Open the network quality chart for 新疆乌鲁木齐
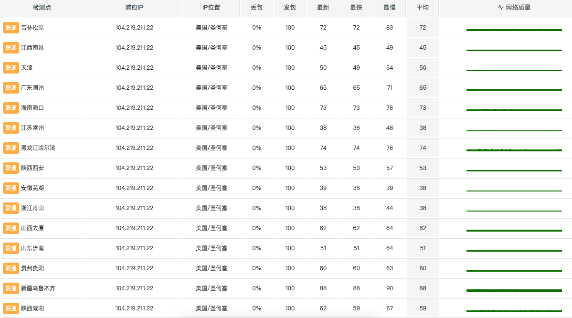Viewport: 572px width, 318px height. tap(514, 290)
